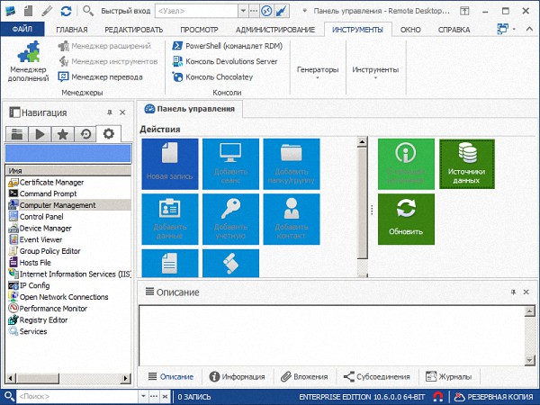Open the Файл menu
Viewport: 540px width, 405px height.
pyautogui.click(x=22, y=30)
